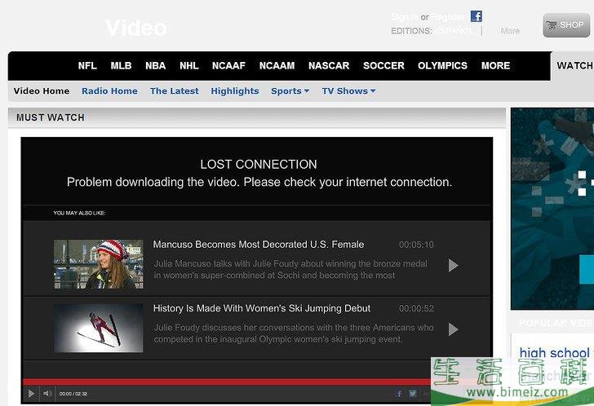
Task: Click the Radio Home link
Action: 109,91
